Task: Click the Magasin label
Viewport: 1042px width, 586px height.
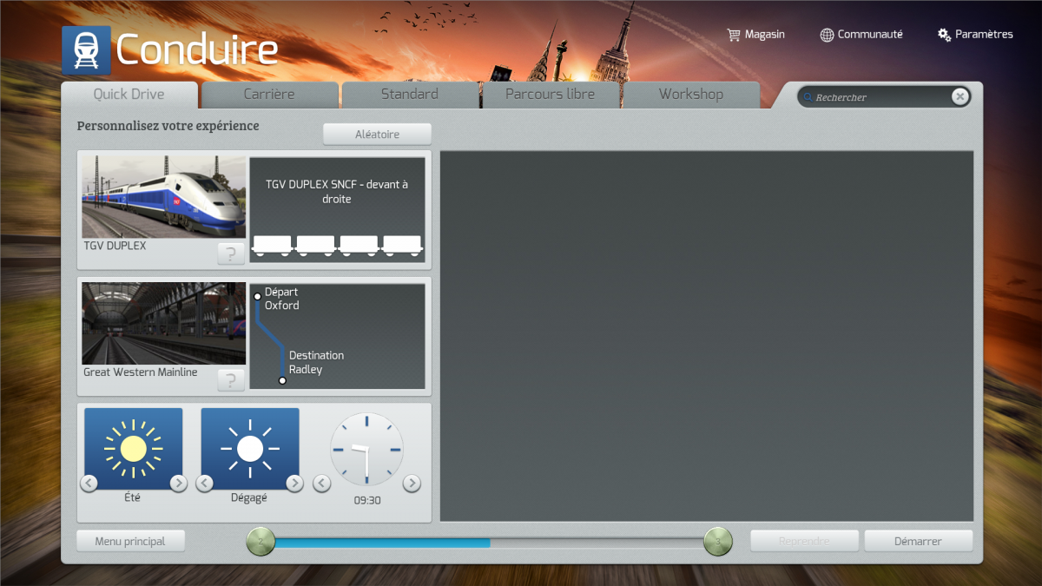Action: (765, 35)
